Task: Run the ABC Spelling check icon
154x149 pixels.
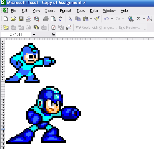Action: click(61, 19)
